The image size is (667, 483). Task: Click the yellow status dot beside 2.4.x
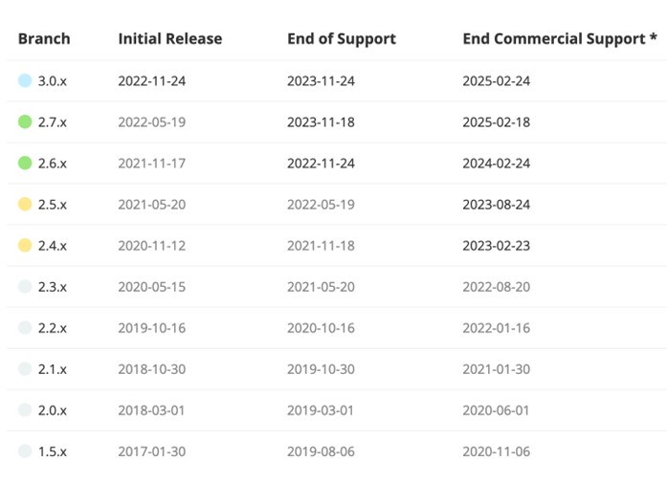pyautogui.click(x=25, y=245)
